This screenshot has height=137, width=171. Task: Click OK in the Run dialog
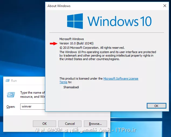click(45, 124)
